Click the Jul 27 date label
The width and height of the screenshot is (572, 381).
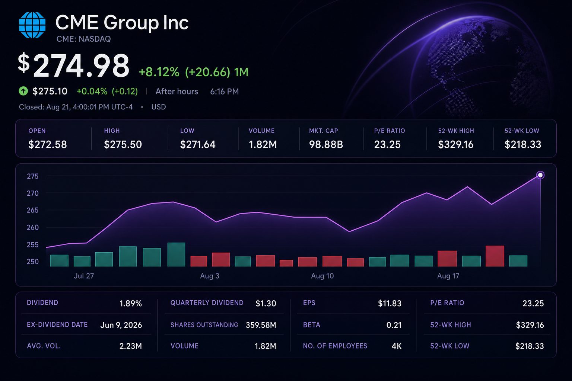click(84, 276)
